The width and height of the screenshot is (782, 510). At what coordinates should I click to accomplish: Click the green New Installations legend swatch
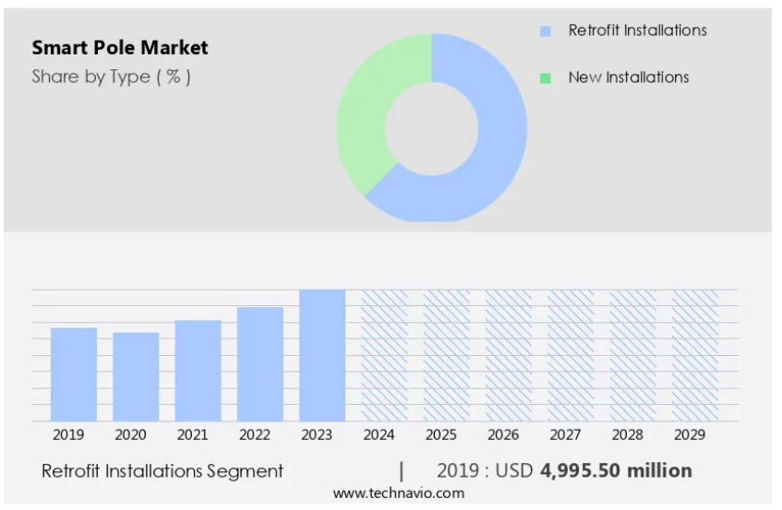point(546,77)
